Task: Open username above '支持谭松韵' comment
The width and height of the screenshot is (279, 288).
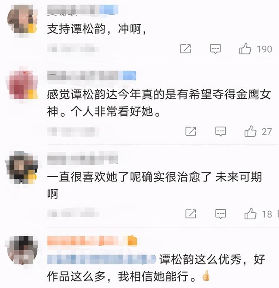Action: (x=83, y=10)
